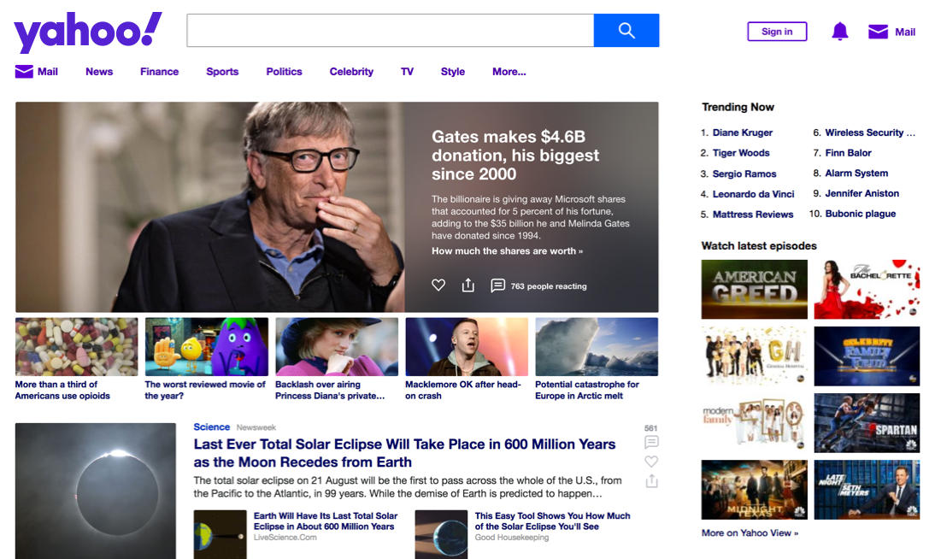Viewport: 935px width, 559px height.
Task: Open the Style section
Action: click(x=453, y=72)
